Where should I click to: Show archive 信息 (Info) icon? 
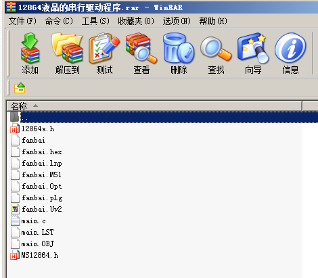[x=290, y=53]
